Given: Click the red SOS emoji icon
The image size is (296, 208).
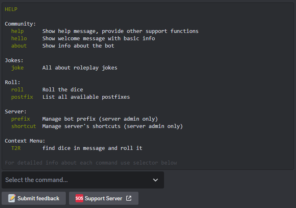Looking at the screenshot, I should pos(79,198).
